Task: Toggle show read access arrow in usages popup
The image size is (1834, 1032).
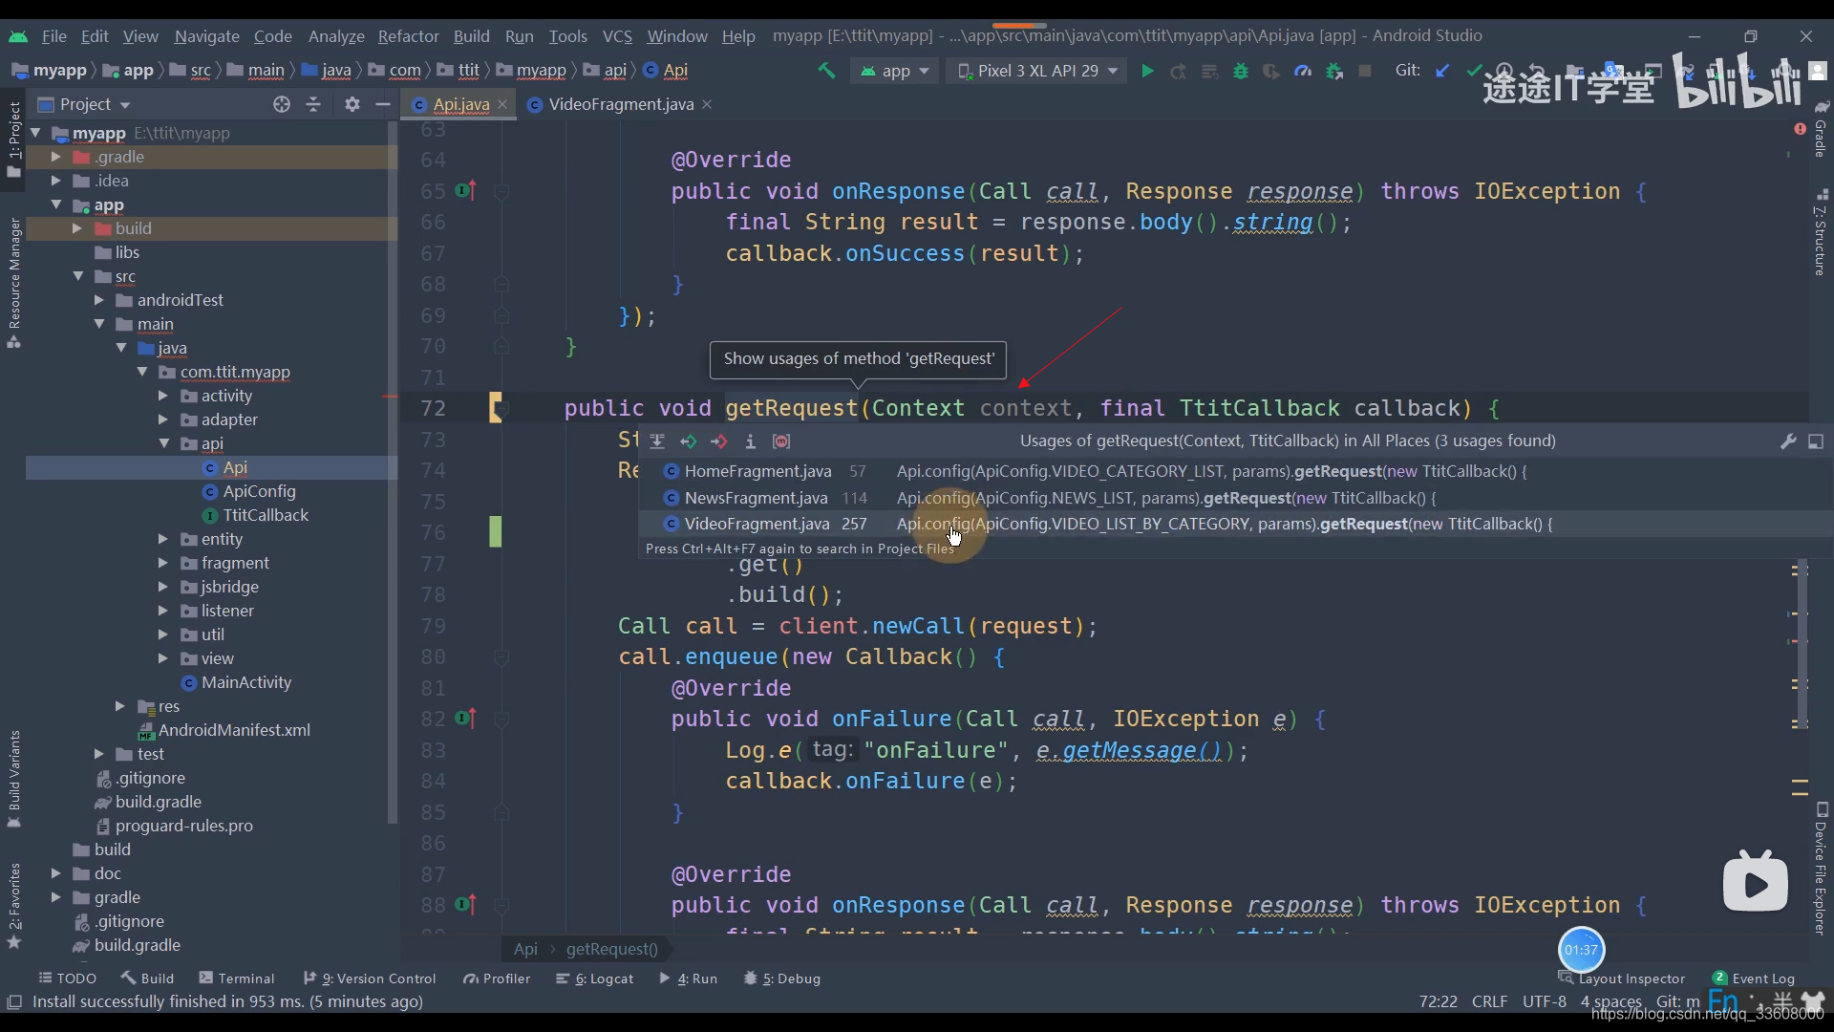Action: (689, 441)
